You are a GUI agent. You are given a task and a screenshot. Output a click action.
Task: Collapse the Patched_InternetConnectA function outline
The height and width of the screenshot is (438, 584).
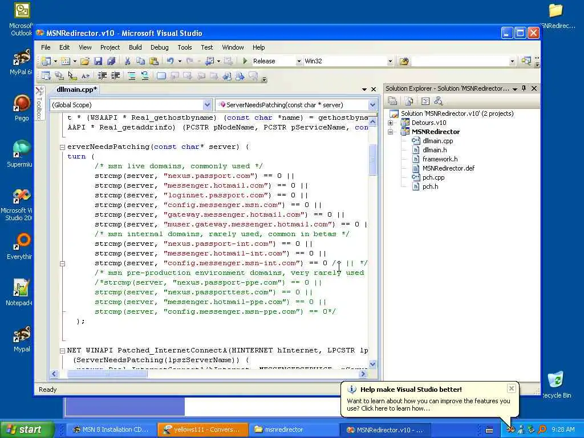(63, 351)
